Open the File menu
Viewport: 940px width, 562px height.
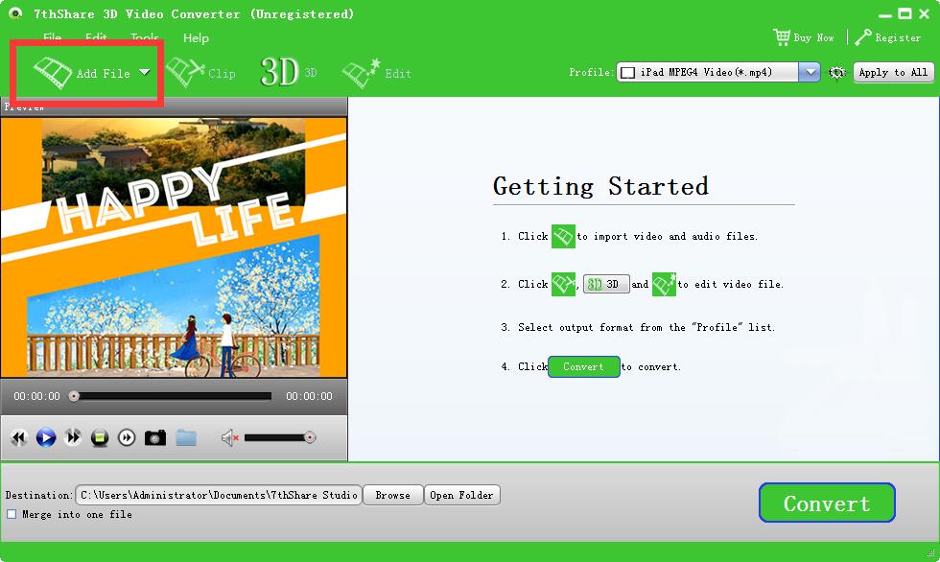52,37
